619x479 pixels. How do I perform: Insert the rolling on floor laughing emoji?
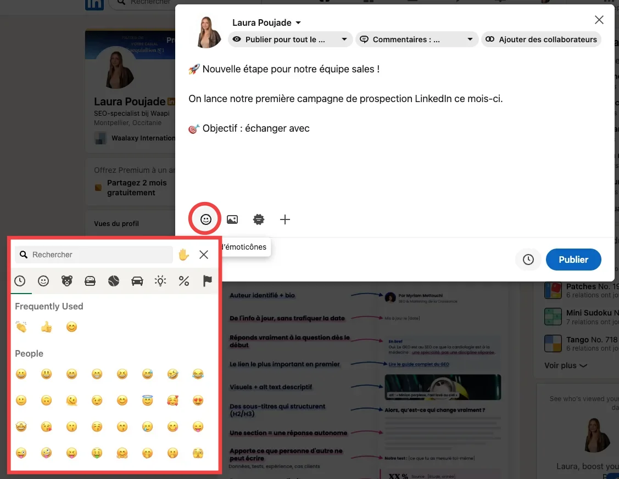click(172, 374)
